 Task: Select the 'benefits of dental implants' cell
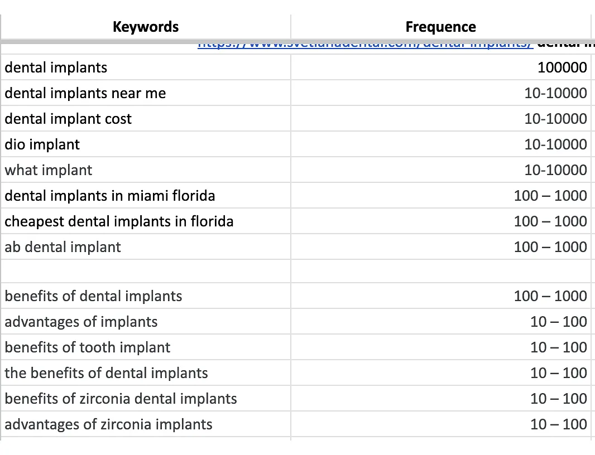pos(93,296)
